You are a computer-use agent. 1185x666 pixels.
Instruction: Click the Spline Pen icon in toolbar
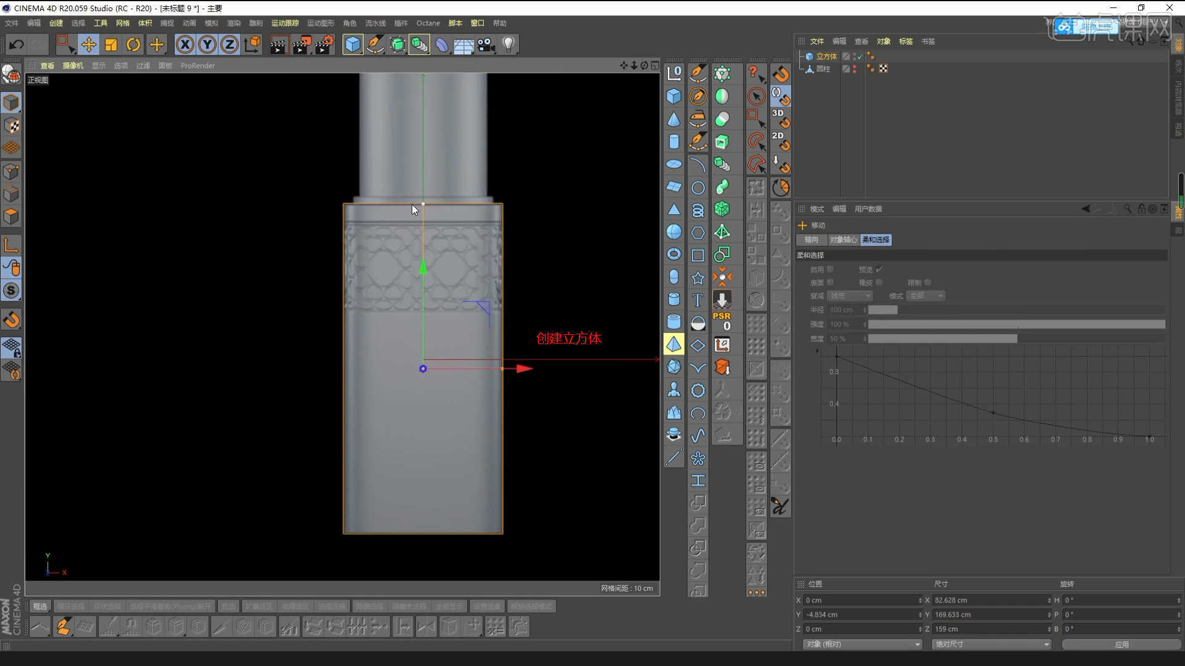[375, 44]
